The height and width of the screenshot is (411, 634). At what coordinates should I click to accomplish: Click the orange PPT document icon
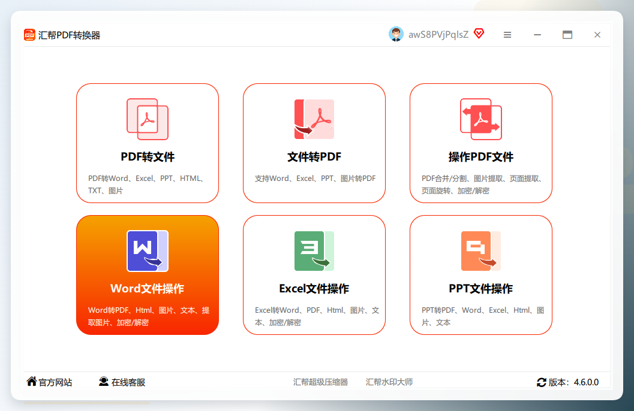(481, 250)
